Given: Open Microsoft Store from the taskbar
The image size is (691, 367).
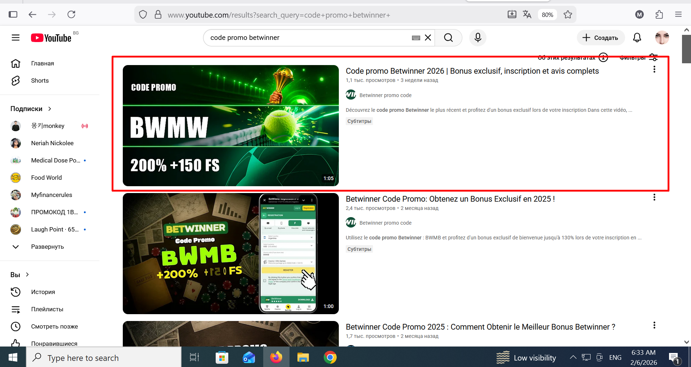Looking at the screenshot, I should click(x=222, y=357).
